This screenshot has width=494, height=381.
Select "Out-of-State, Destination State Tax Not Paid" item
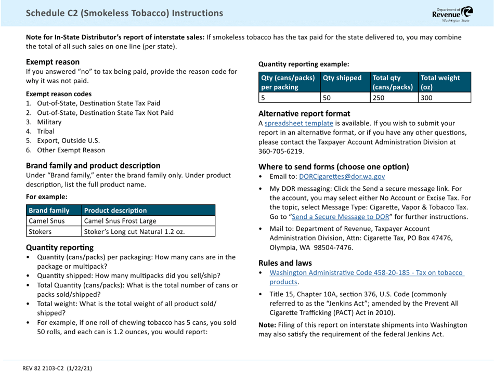[x=105, y=113]
